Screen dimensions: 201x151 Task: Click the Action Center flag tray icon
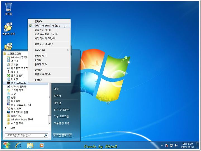[x=166, y=145]
